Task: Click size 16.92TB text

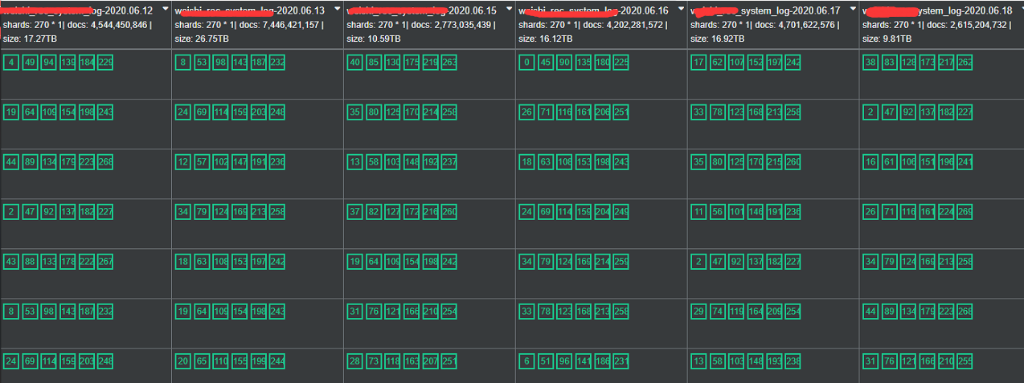Action: [718, 39]
